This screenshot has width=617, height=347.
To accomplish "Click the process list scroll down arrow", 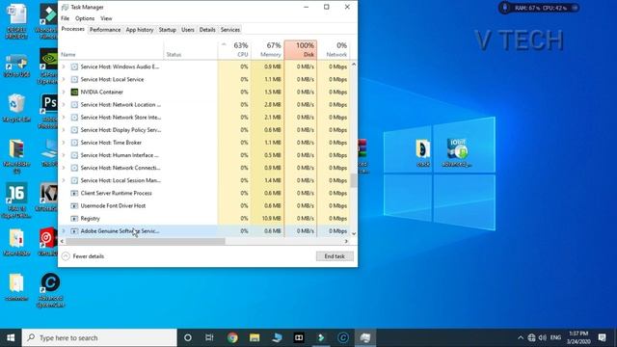I will 354,233.
